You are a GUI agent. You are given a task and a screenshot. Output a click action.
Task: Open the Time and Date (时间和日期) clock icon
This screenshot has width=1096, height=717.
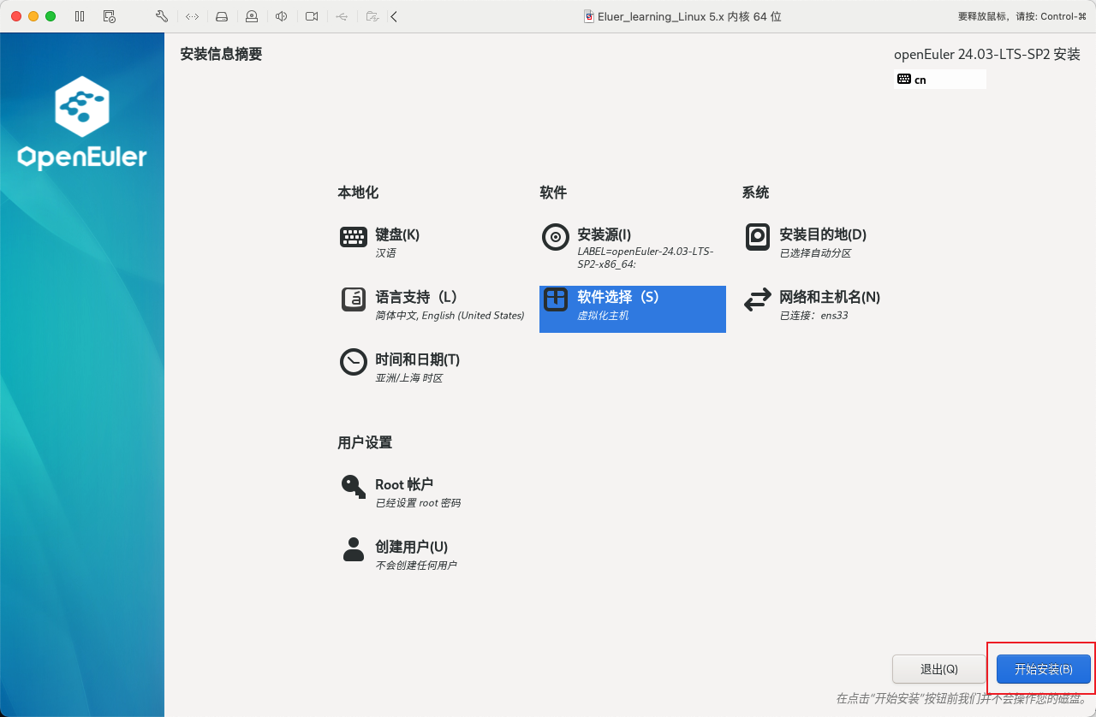click(354, 362)
